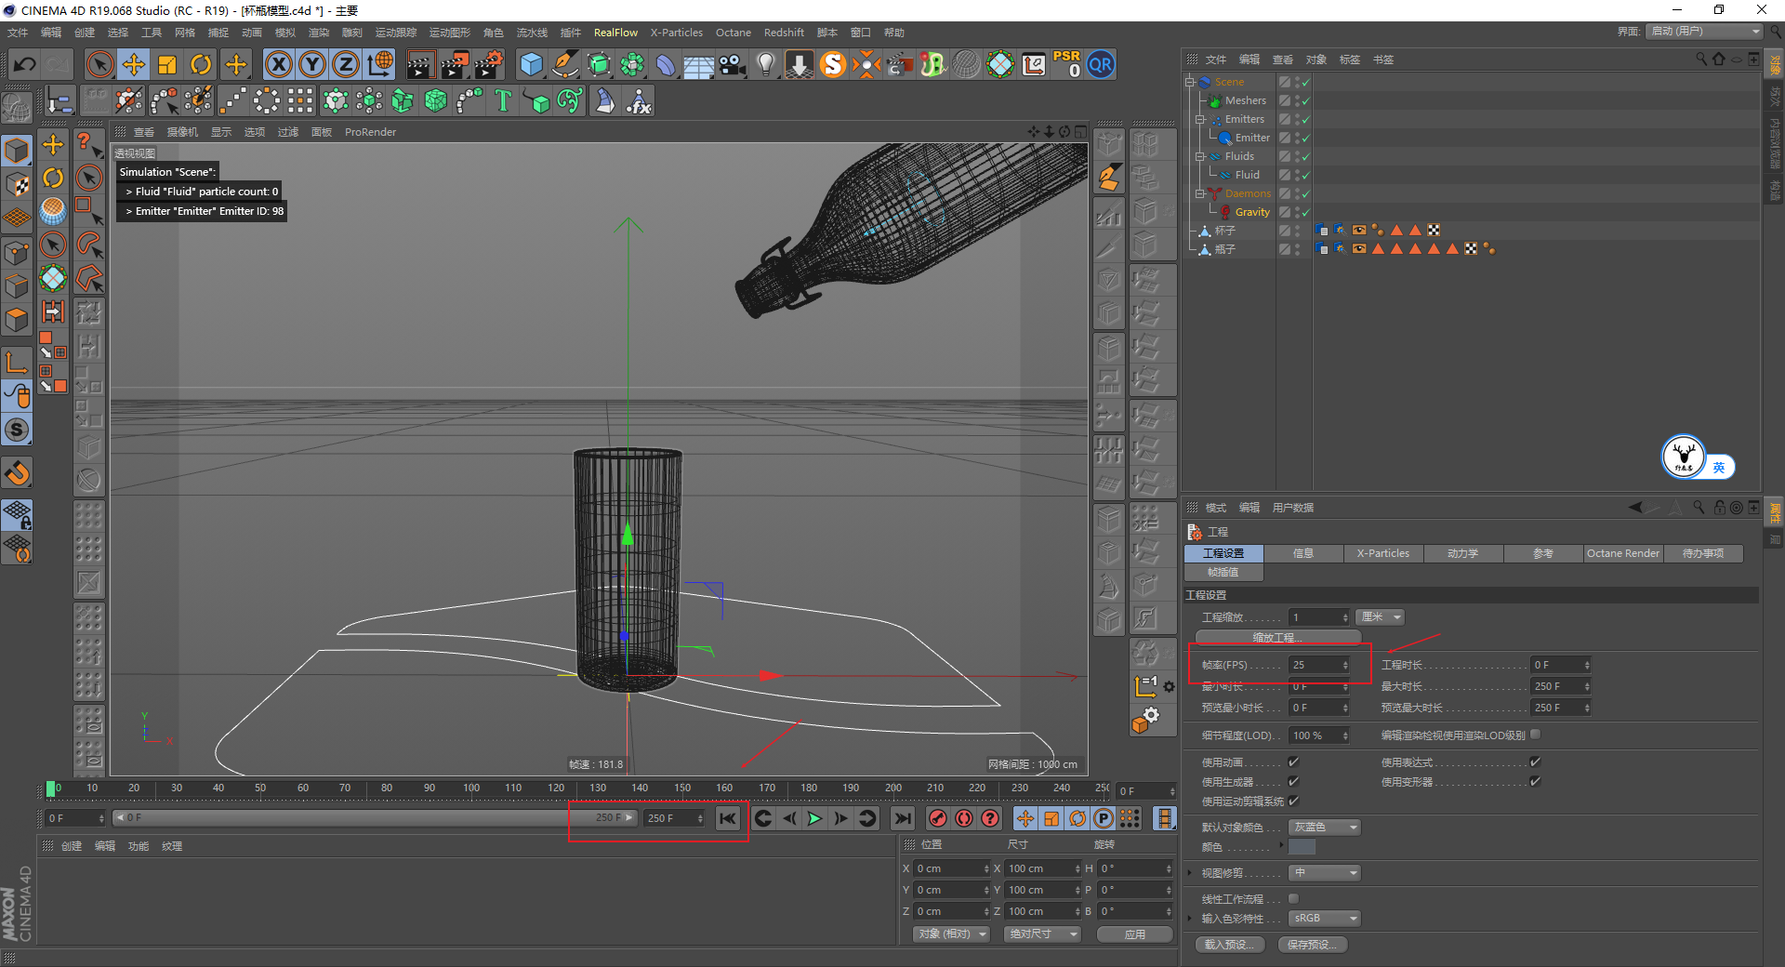Open the sRGB color profile dropdown
The width and height of the screenshot is (1785, 967).
[1325, 919]
